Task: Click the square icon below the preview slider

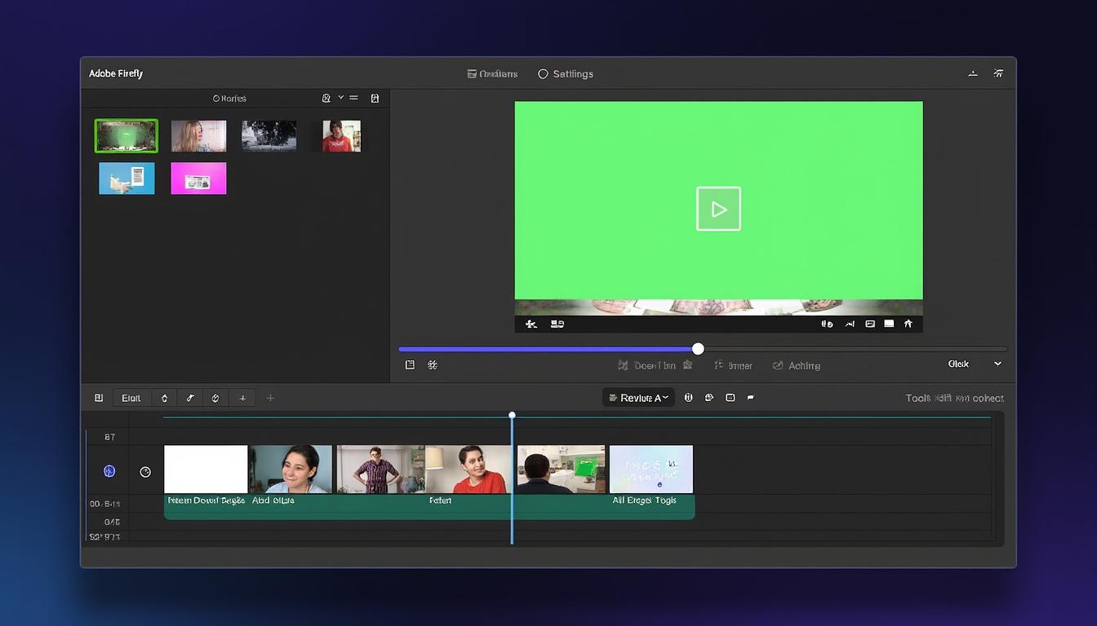Action: [x=410, y=365]
